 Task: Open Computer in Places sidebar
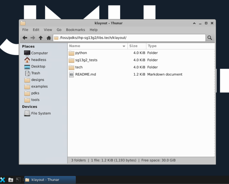36,53
